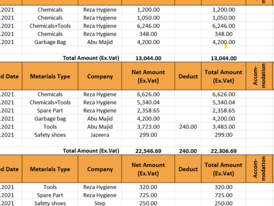Viewport: 274px width, 206px height.
Task: Click 13,044.00 total under Net Amount
Action: pos(148,58)
